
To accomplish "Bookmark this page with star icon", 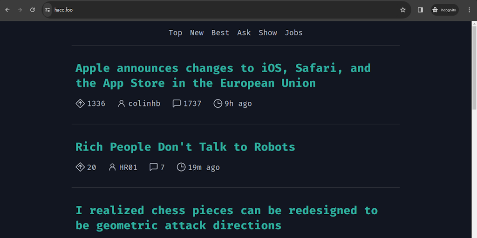I will (403, 10).
